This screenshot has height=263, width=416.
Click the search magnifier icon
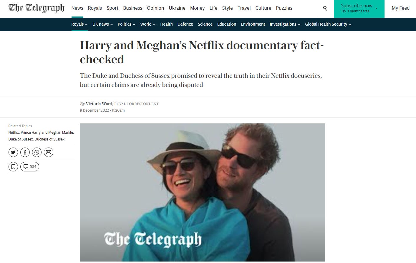click(x=325, y=8)
